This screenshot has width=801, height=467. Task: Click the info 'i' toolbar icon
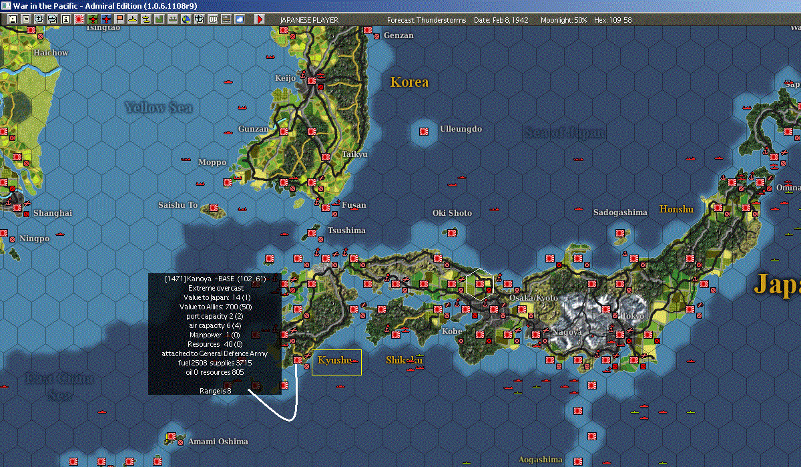click(65, 19)
